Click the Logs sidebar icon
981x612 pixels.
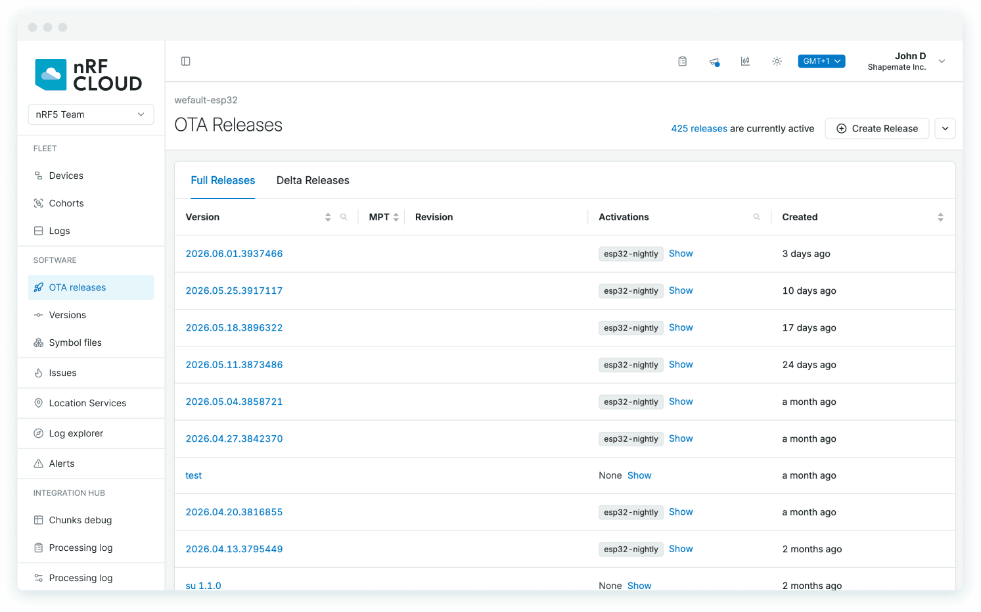tap(39, 231)
